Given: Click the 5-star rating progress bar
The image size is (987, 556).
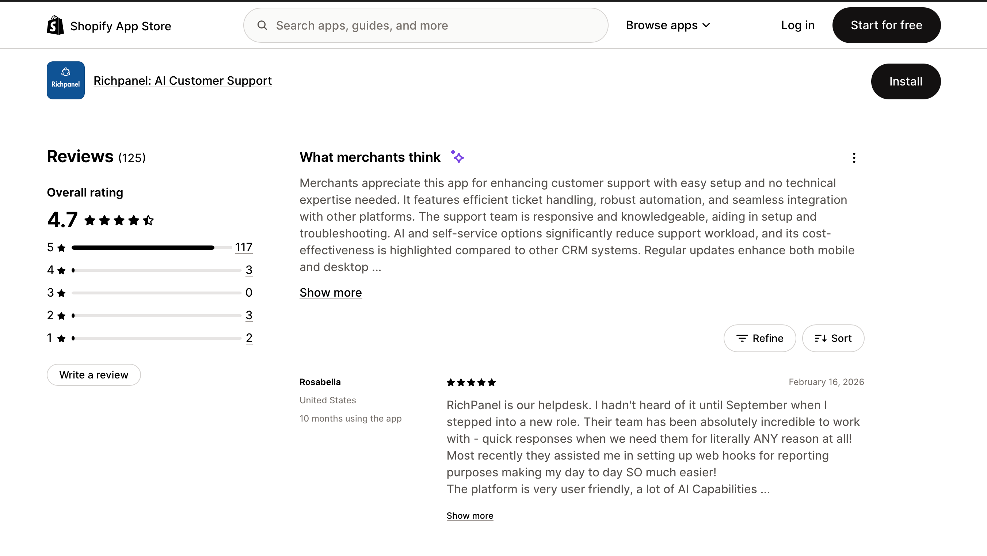Looking at the screenshot, I should (x=152, y=248).
